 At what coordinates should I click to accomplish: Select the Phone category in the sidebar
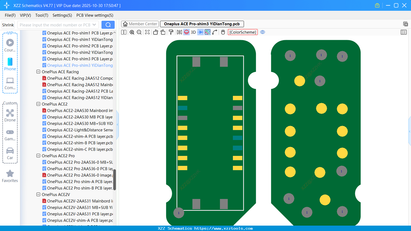coord(10,64)
